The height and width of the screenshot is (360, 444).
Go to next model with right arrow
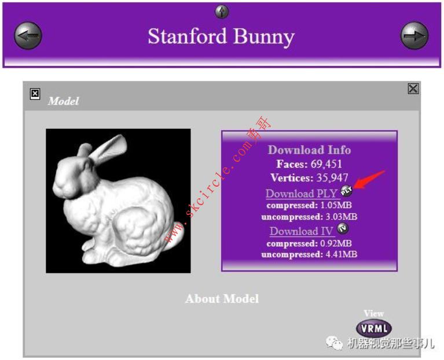coord(414,36)
